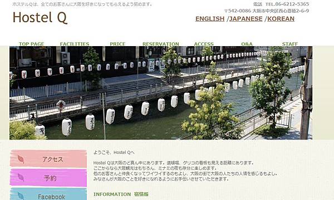334x200 pixels.
Task: Click the Japanese tagline above the logo
Action: (82, 4)
